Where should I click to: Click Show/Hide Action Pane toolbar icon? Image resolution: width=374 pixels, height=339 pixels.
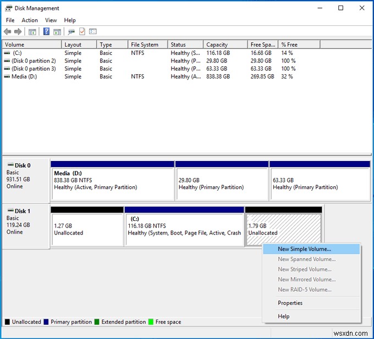57,32
